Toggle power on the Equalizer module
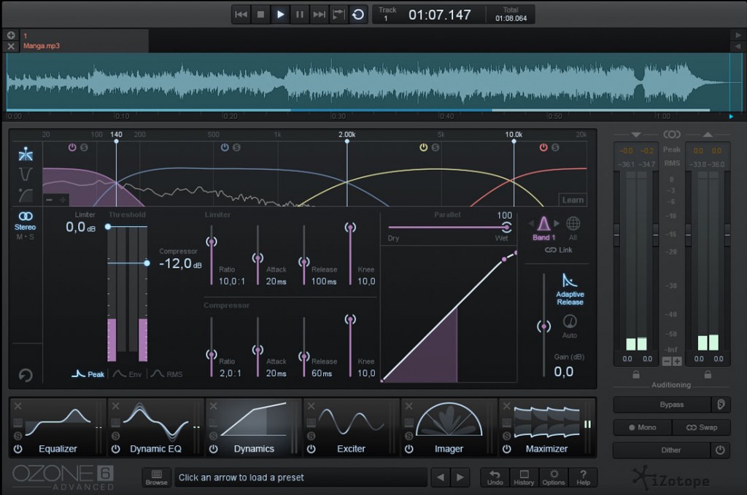The height and width of the screenshot is (495, 747). coord(18,449)
